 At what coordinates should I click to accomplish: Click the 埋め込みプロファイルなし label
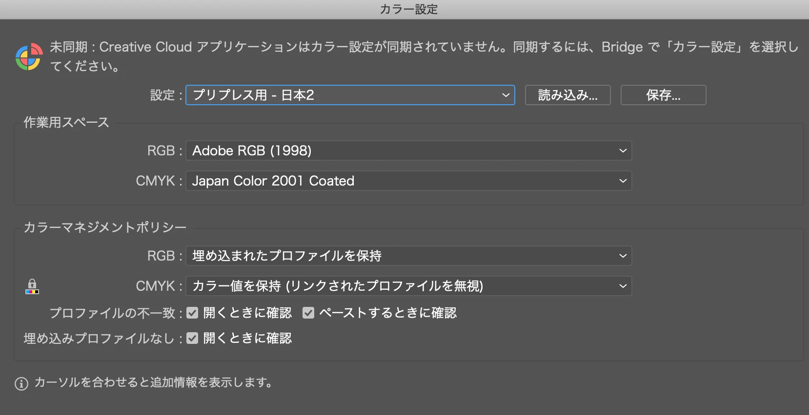[103, 338]
